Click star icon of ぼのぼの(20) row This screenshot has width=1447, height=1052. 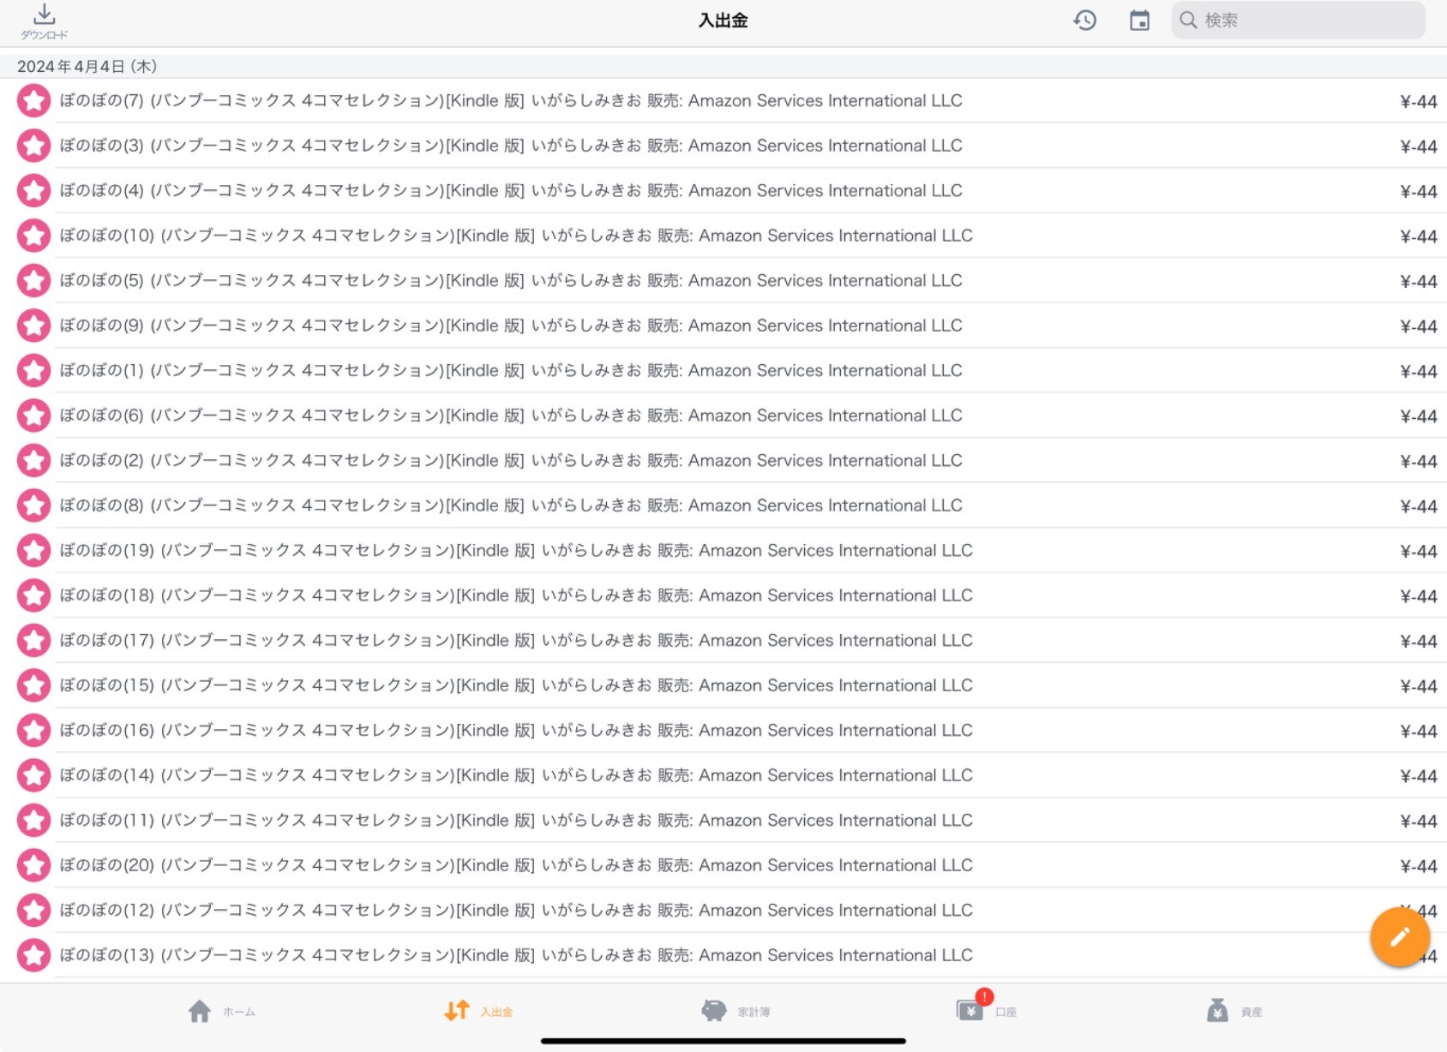(34, 865)
